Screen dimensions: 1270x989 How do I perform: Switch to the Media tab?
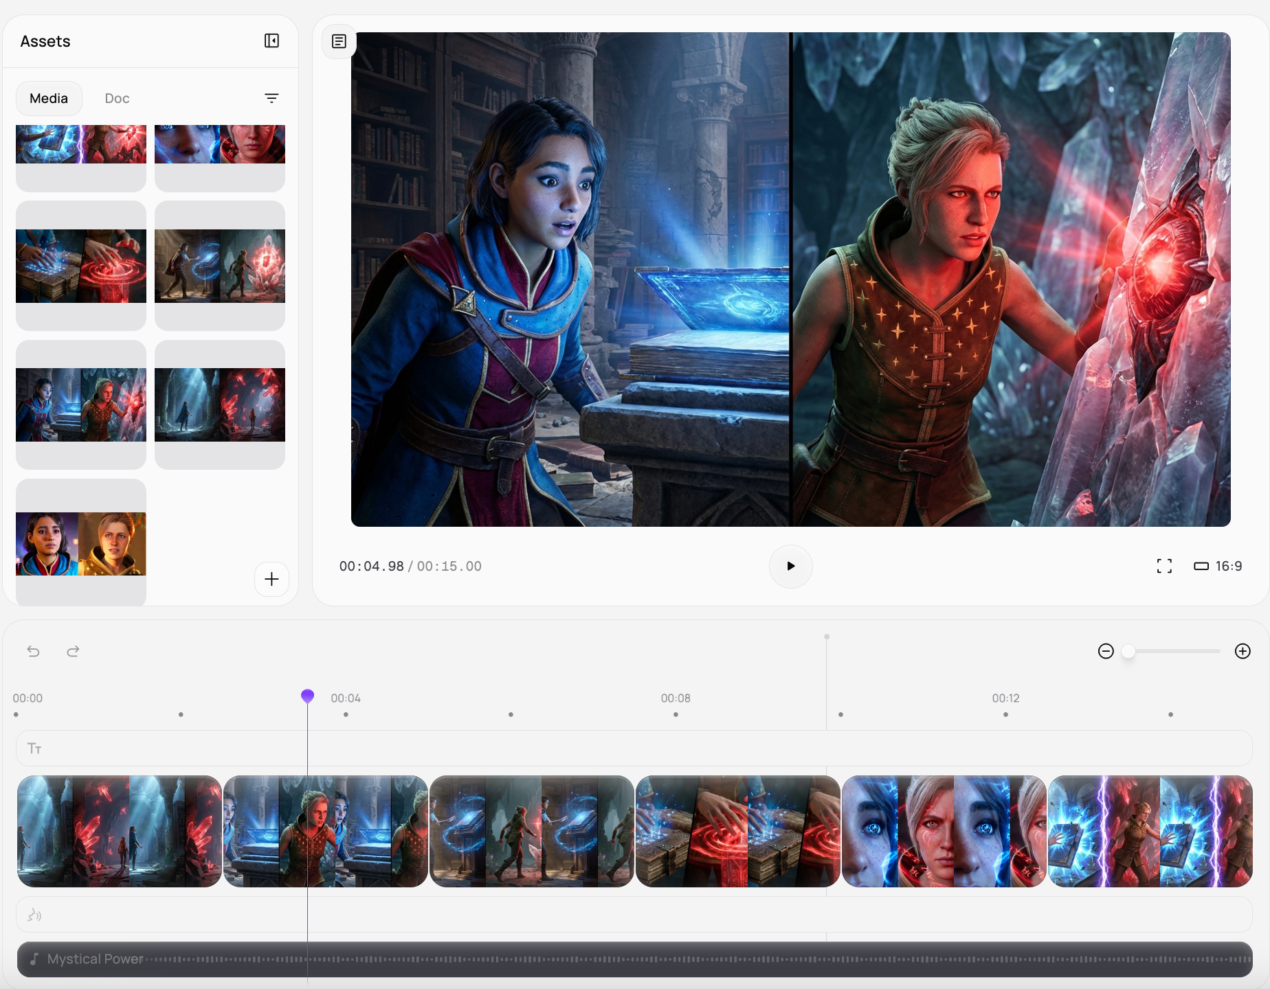tap(49, 98)
